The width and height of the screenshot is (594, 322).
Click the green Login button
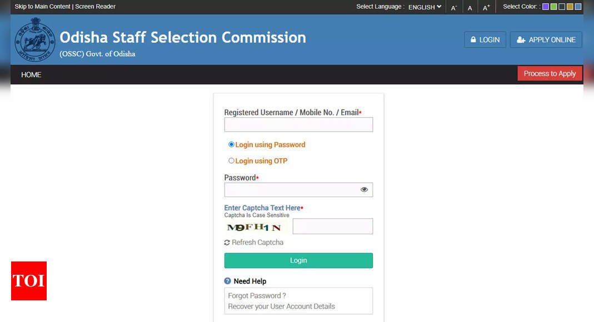click(x=298, y=260)
